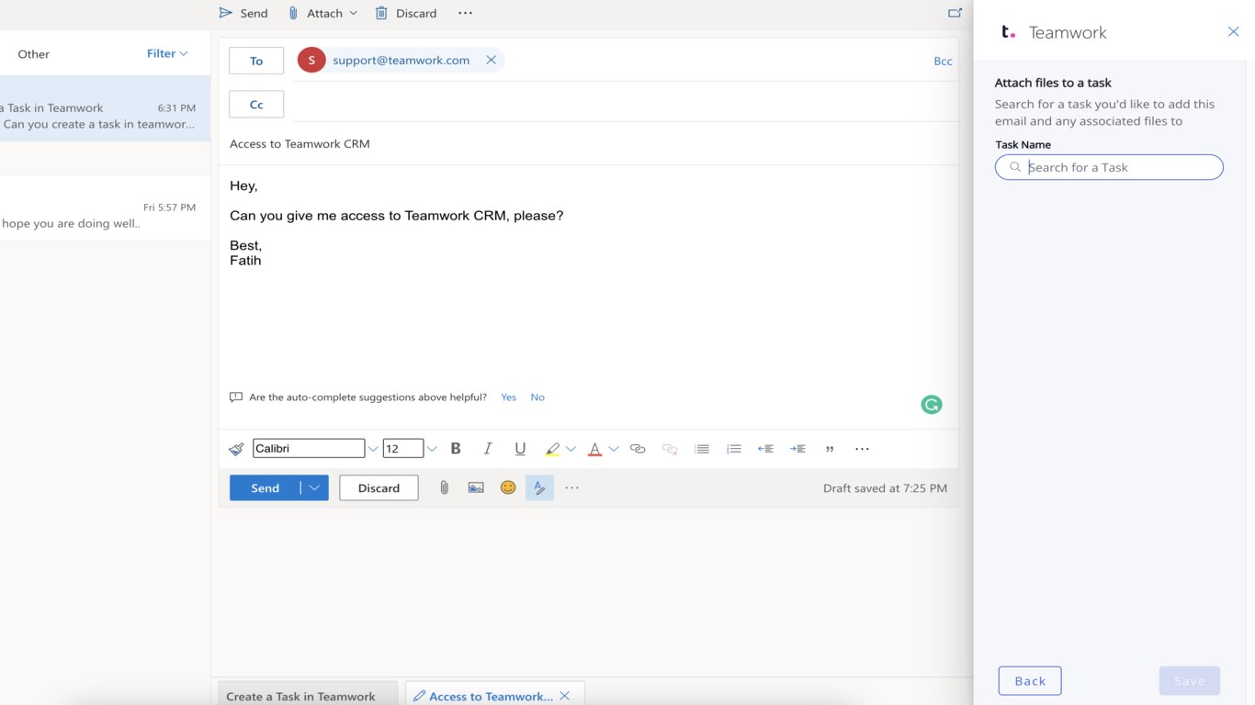Image resolution: width=1255 pixels, height=705 pixels.
Task: Apply the red font color
Action: click(594, 449)
